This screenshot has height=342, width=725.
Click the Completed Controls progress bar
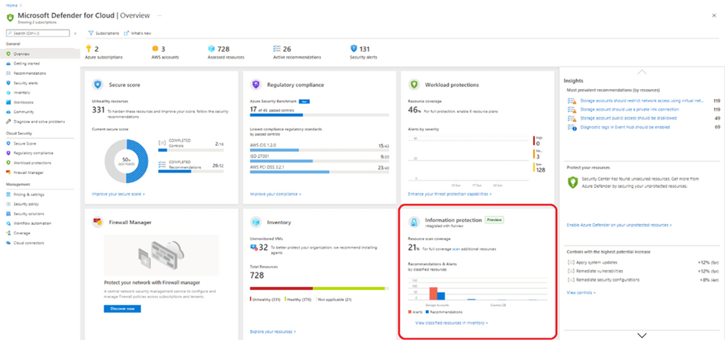(191, 150)
